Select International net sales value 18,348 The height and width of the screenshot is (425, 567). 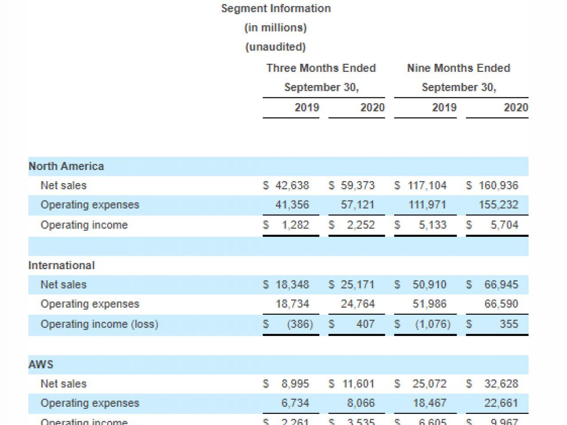pyautogui.click(x=292, y=285)
